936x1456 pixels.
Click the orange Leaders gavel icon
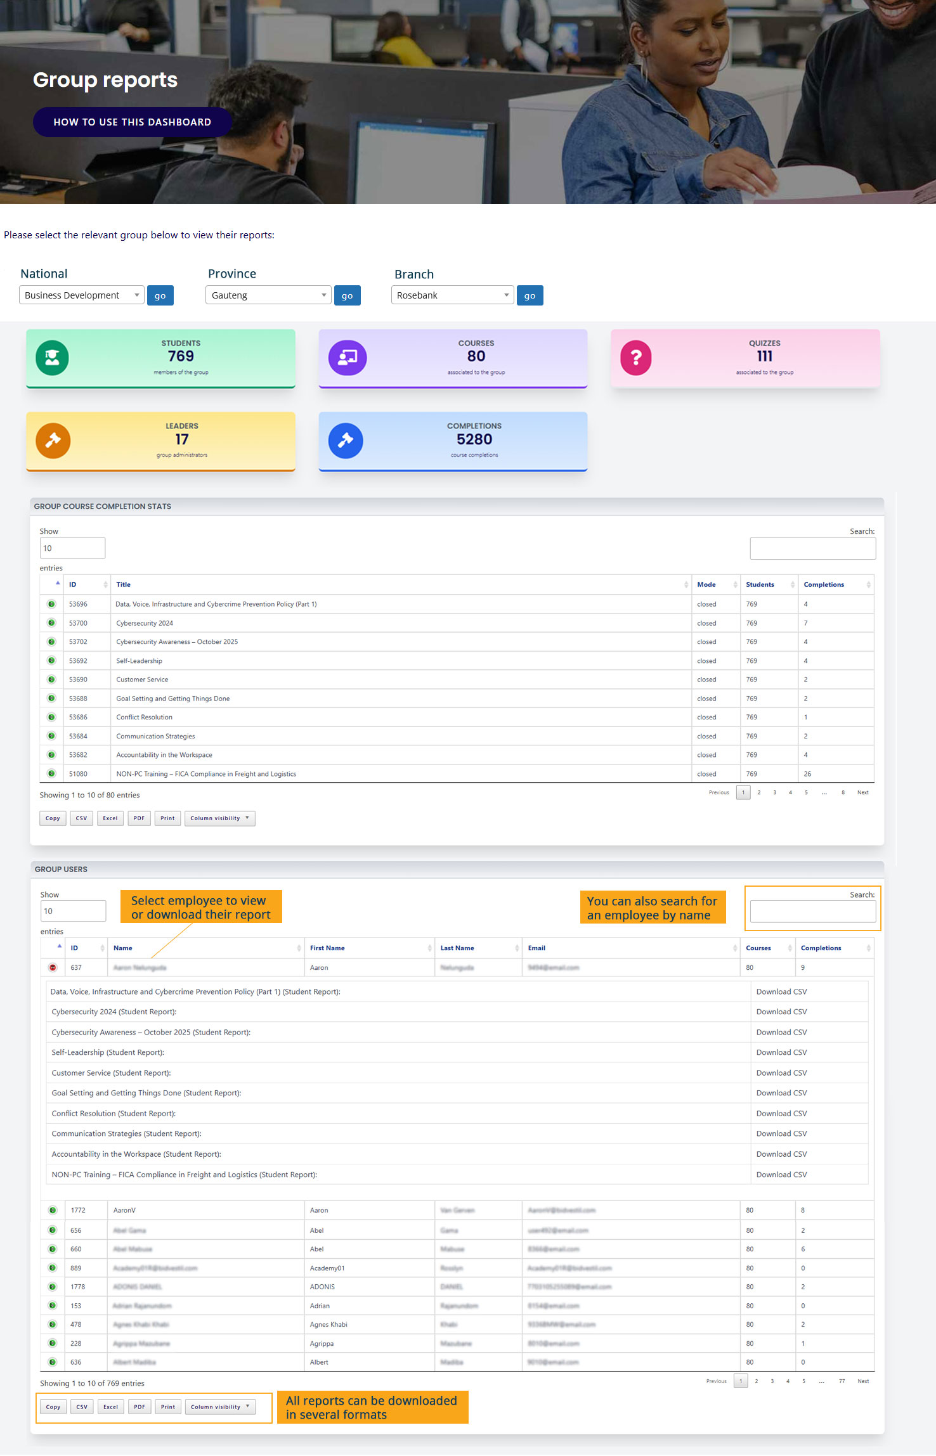[53, 441]
